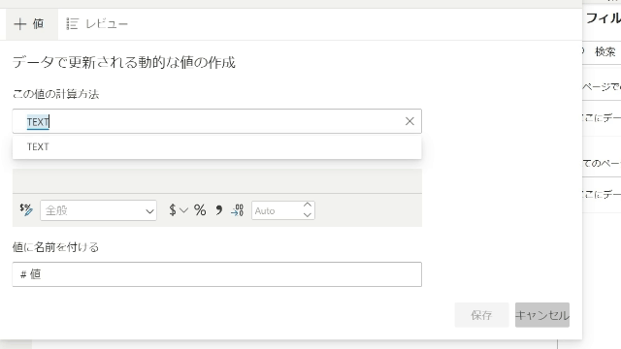621x349 pixels.
Task: Expand the currency symbol chevron
Action: [183, 210]
